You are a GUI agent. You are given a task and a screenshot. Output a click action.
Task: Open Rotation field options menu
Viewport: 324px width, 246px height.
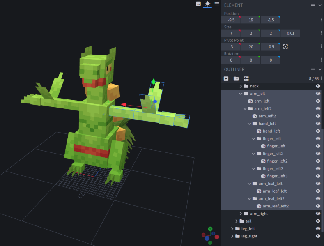(x=321, y=60)
